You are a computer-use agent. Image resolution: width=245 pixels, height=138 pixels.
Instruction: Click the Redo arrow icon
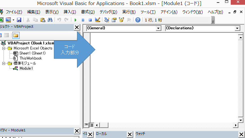pyautogui.click(x=67, y=20)
